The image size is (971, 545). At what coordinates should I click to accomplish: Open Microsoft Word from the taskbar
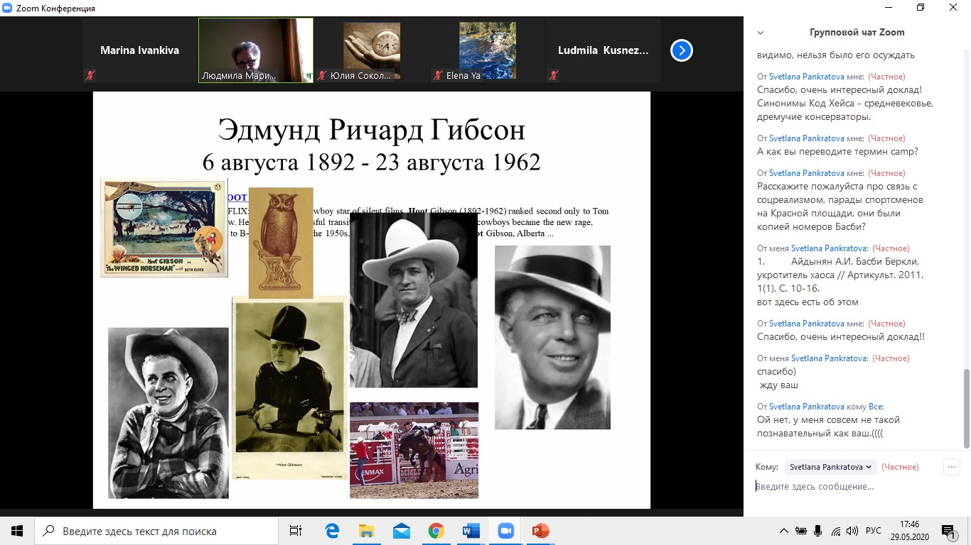pos(471,531)
